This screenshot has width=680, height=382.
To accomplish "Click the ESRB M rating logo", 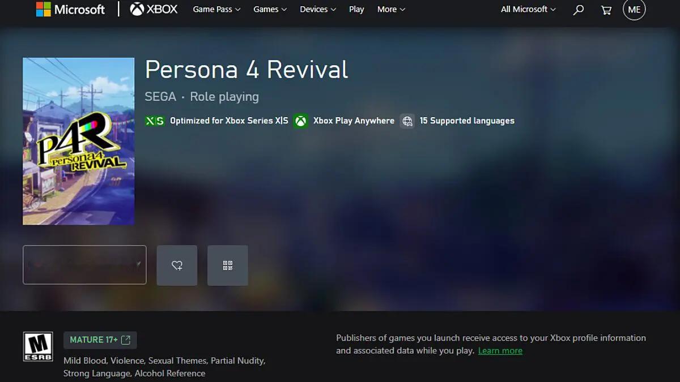I will click(38, 346).
